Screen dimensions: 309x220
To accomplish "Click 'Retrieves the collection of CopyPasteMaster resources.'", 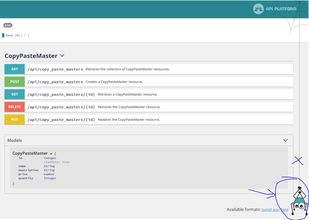I will (128, 69).
